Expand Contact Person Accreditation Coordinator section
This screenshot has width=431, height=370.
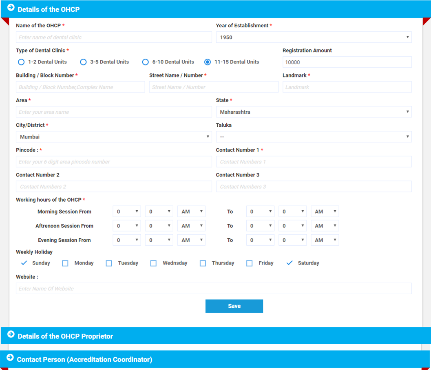pos(84,359)
